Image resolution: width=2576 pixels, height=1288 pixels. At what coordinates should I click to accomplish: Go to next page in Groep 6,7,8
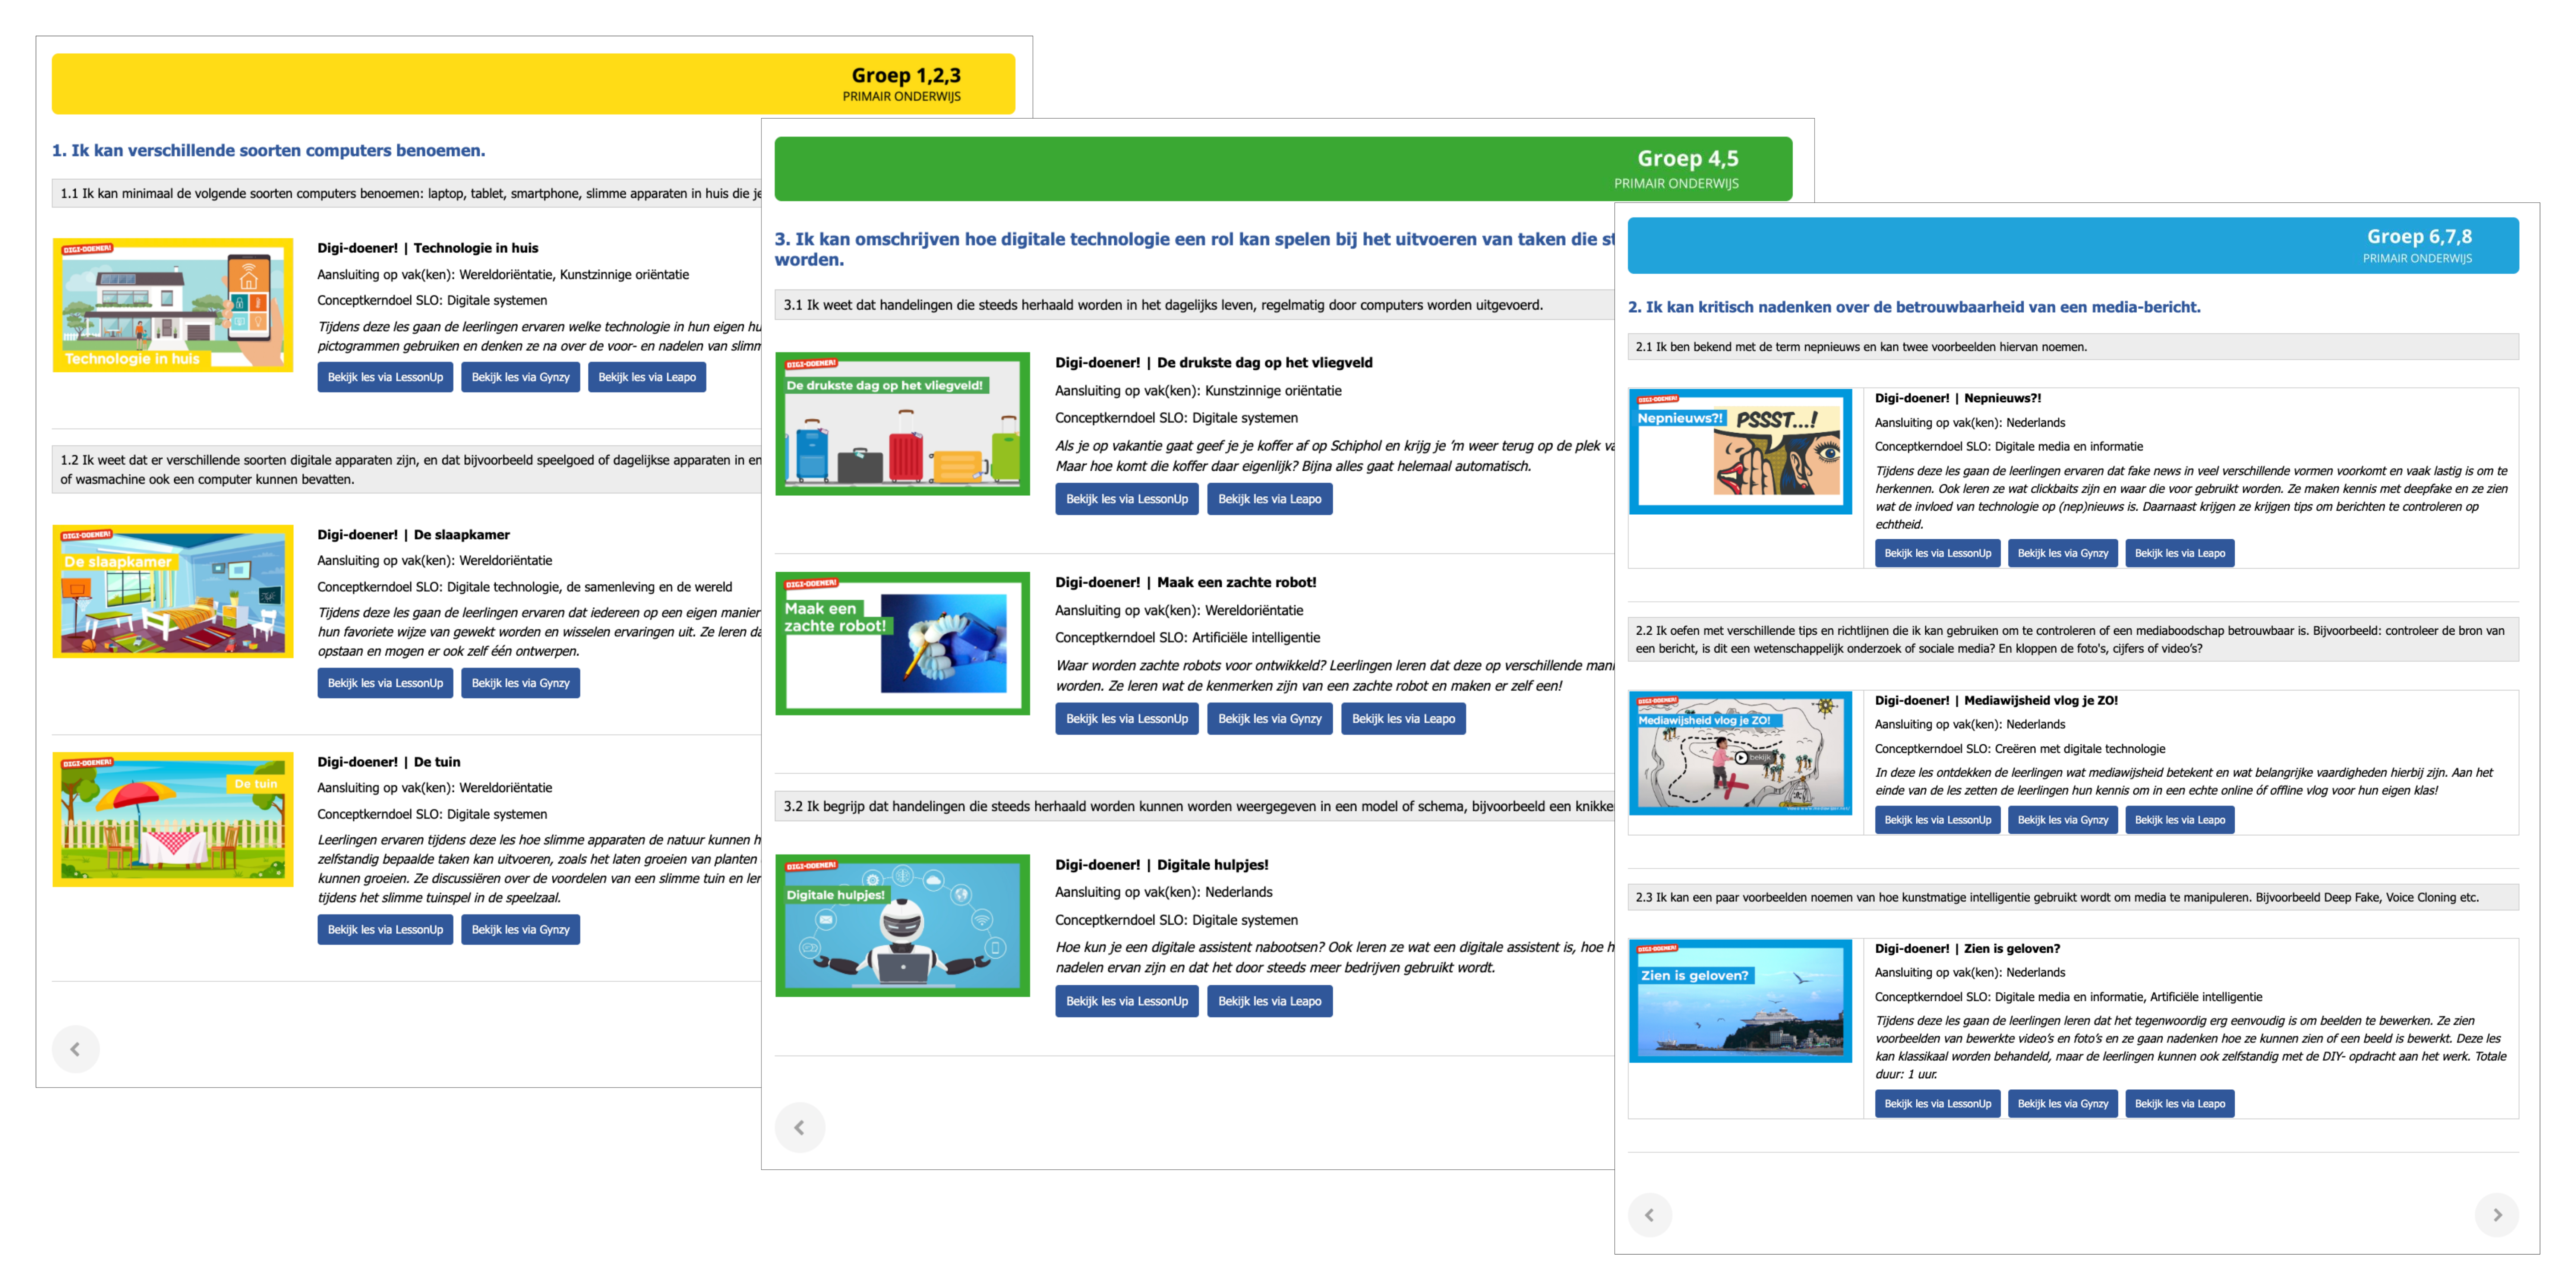(2497, 1215)
